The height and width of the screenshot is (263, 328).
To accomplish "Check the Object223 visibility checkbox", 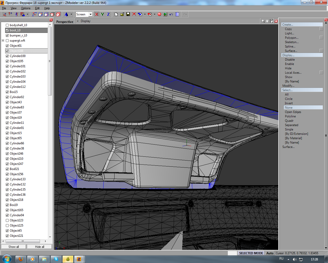I will 7,220.
